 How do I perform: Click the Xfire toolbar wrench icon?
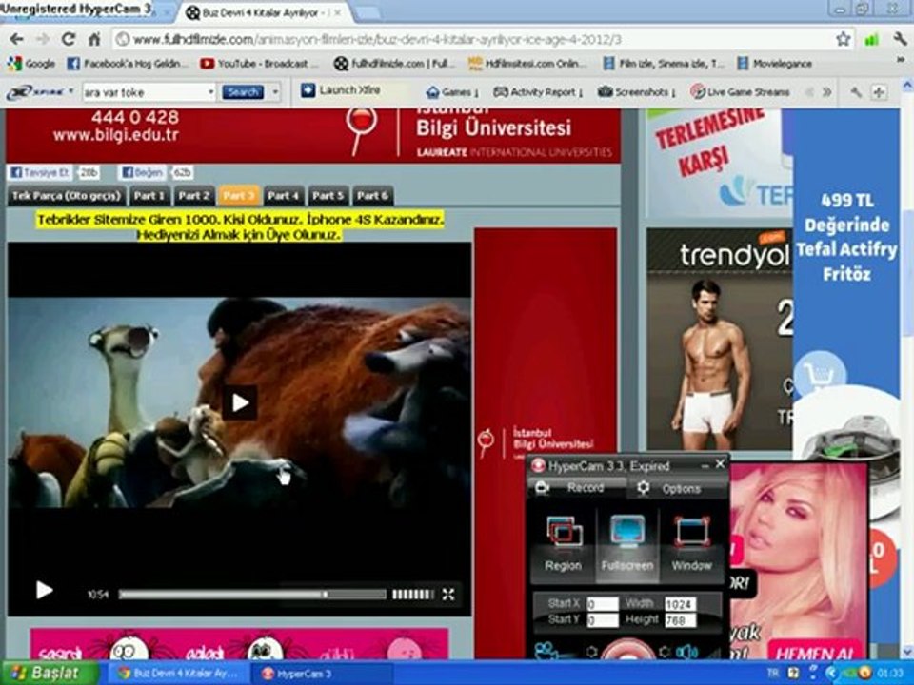[855, 92]
